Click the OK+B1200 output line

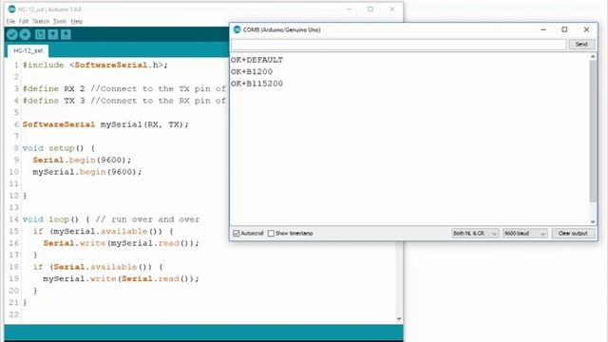252,72
